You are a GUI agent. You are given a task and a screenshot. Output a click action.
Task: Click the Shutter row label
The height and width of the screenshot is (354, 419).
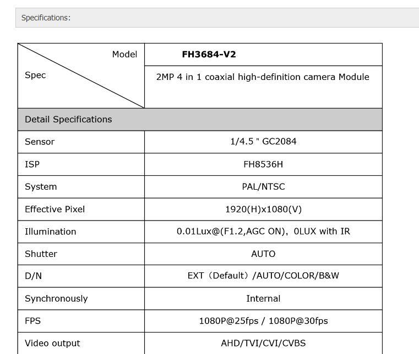pos(41,254)
